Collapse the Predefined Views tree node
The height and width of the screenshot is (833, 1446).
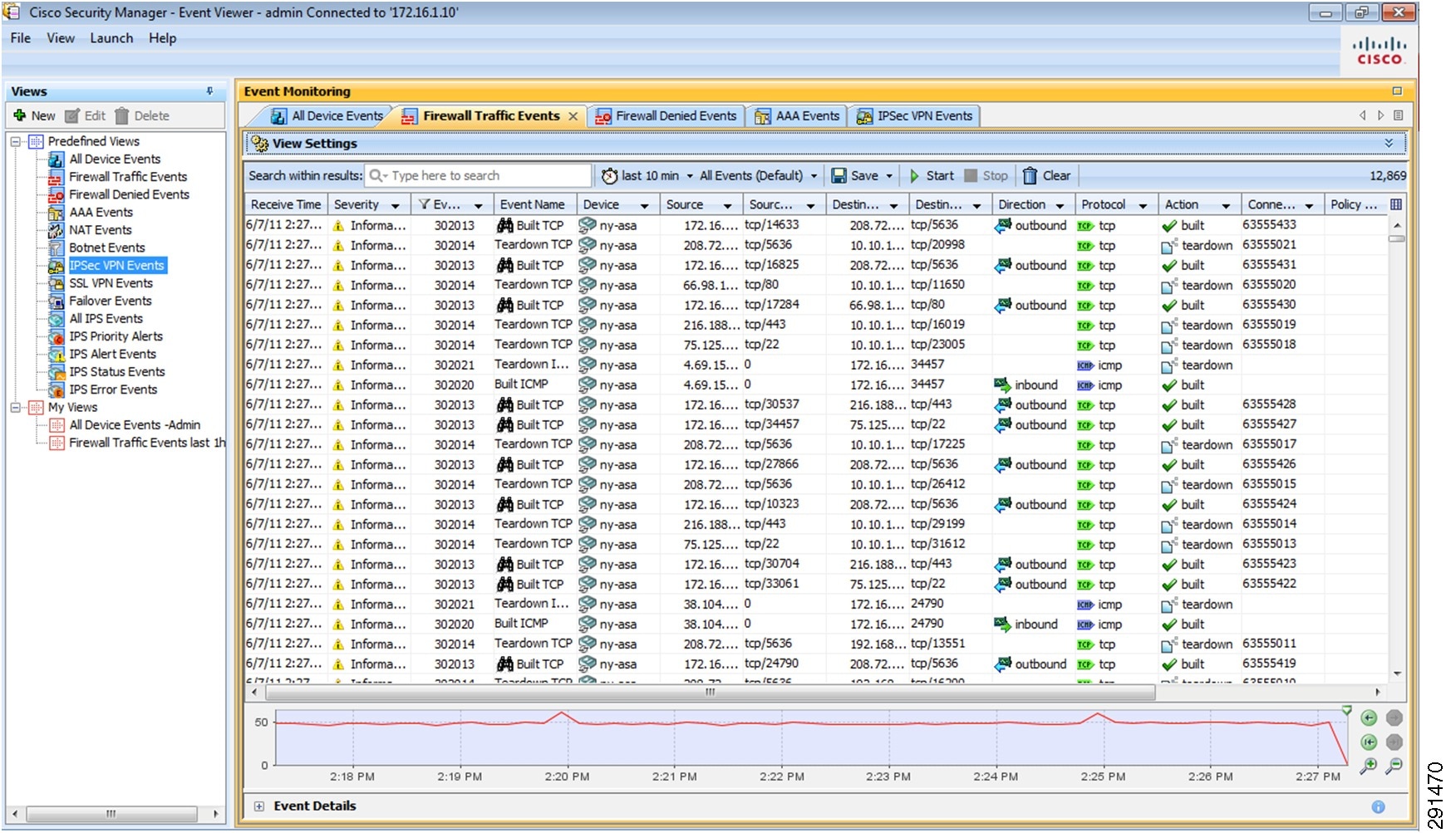[15, 141]
